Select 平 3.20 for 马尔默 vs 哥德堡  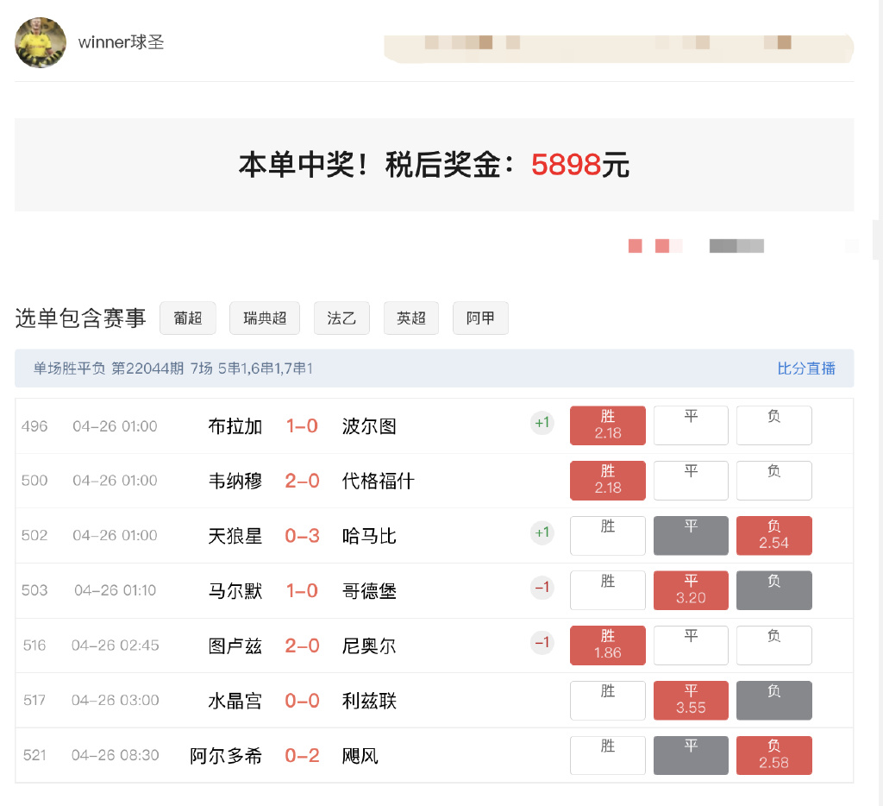pos(691,590)
